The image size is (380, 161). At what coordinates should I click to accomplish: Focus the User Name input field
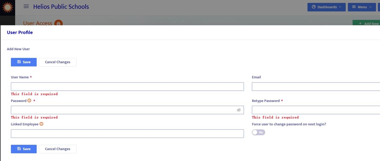coord(127,86)
